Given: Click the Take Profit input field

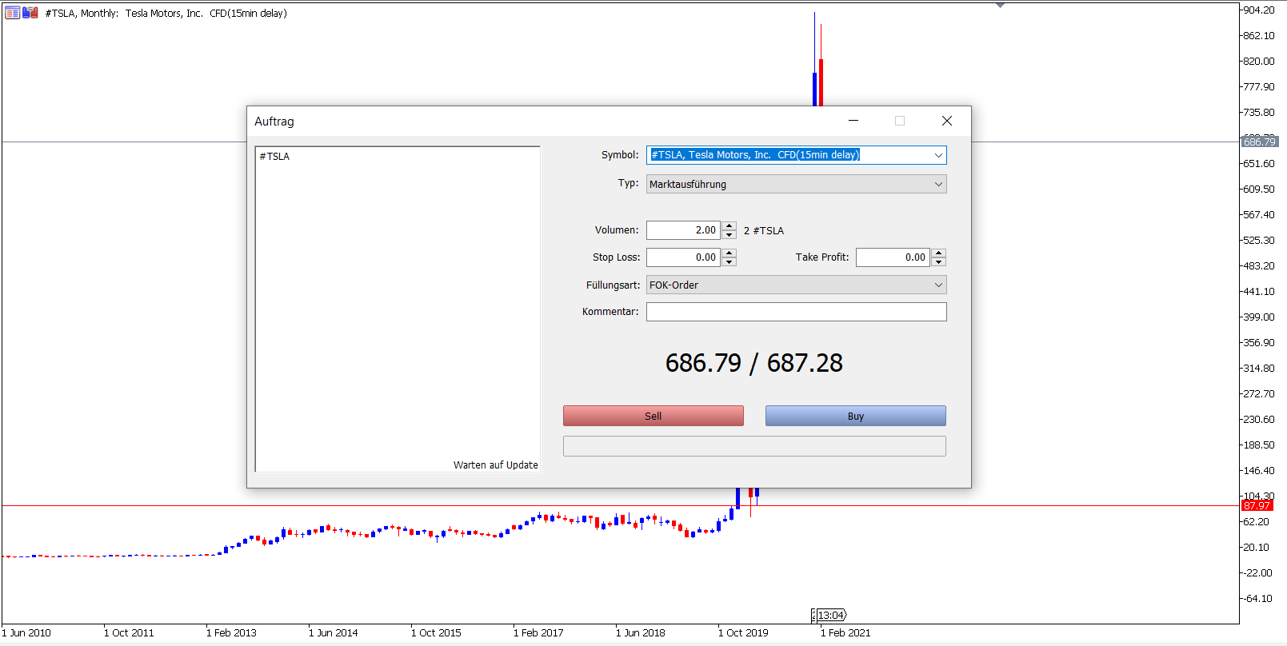Looking at the screenshot, I should (893, 257).
